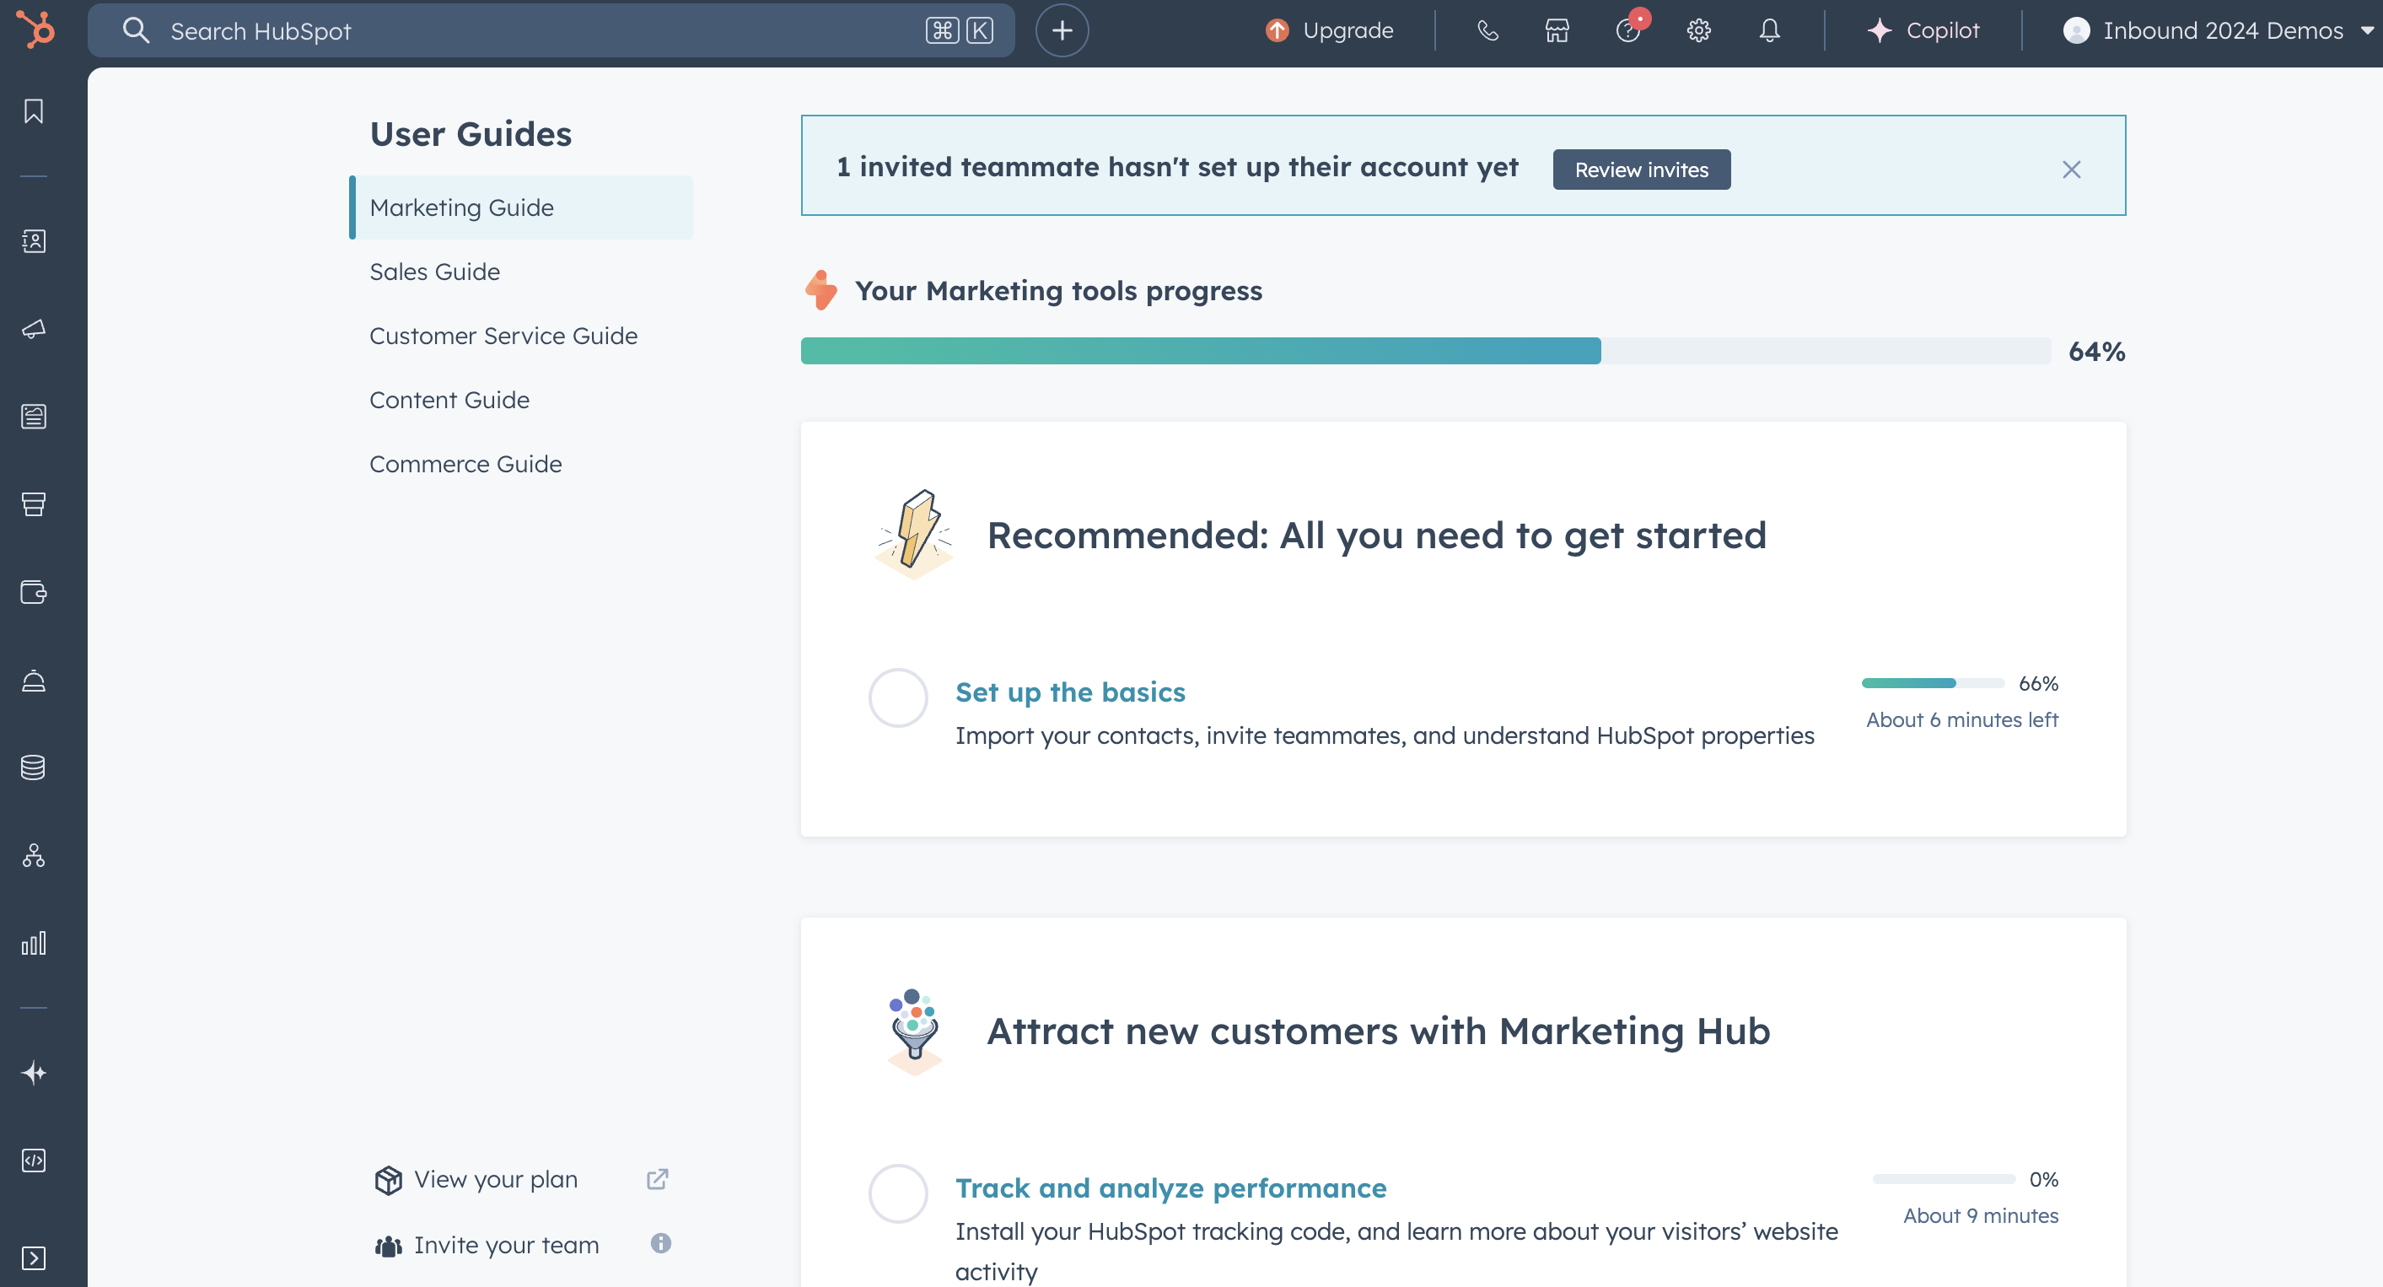Screen dimensions: 2383x1287
Task: Select the Sales Guide tab
Action: point(435,272)
